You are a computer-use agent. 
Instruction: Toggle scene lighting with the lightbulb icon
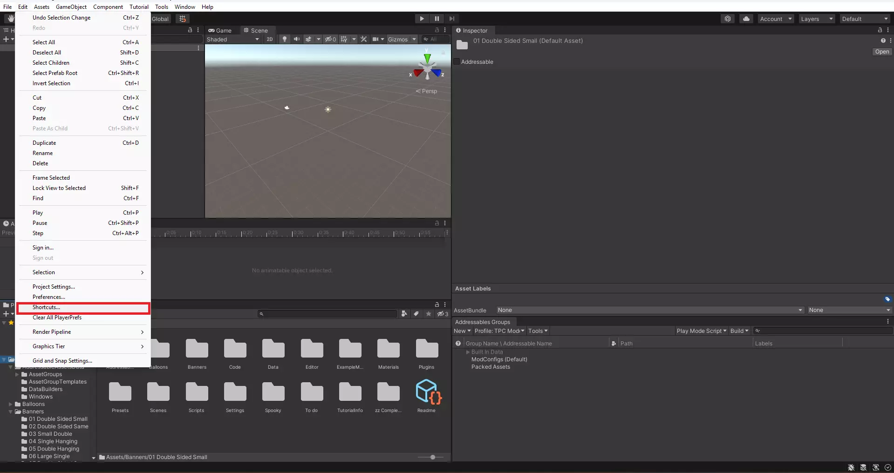285,39
